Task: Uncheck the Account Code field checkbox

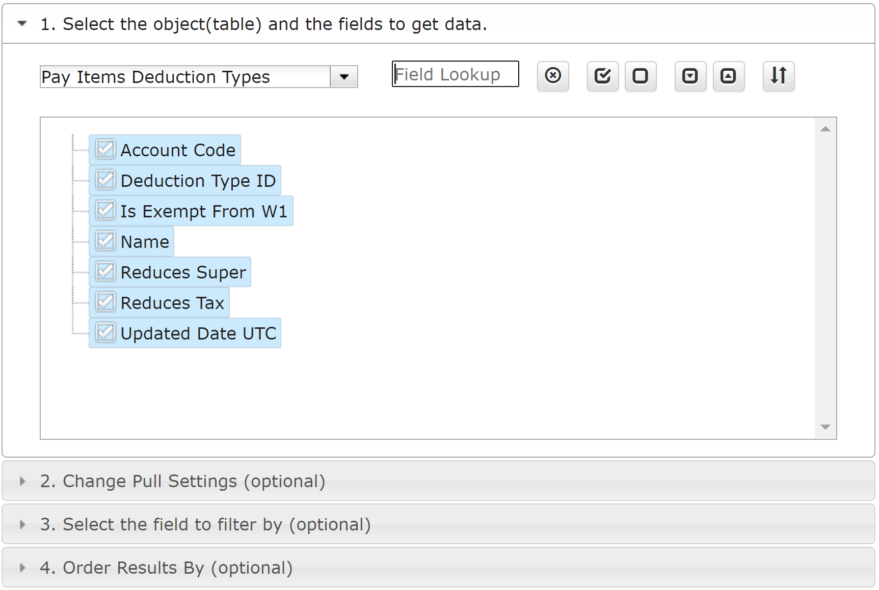Action: tap(105, 150)
